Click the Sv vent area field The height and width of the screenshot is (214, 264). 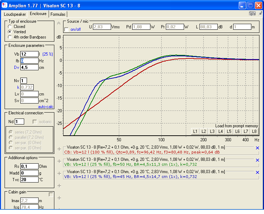[29, 101]
